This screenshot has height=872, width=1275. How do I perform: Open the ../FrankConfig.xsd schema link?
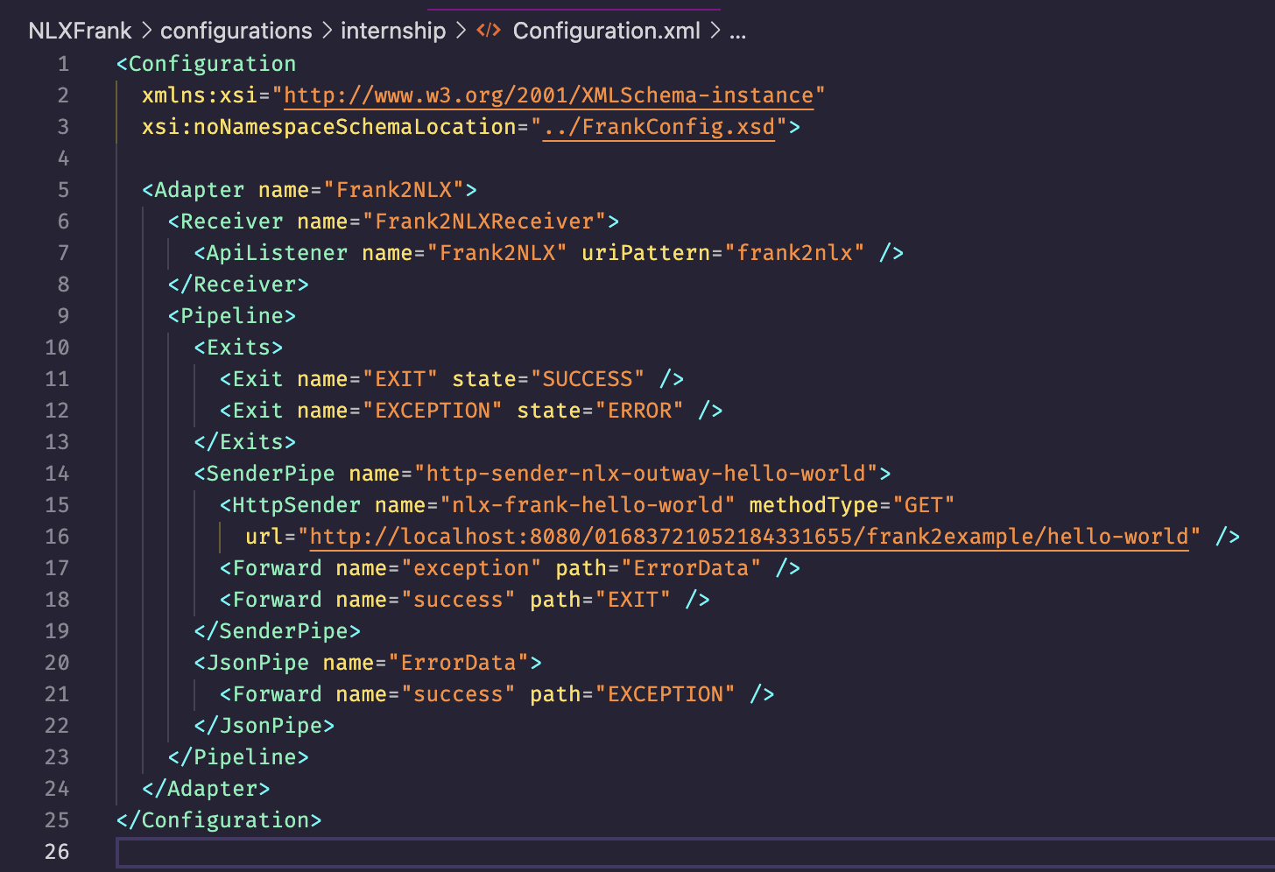click(659, 127)
